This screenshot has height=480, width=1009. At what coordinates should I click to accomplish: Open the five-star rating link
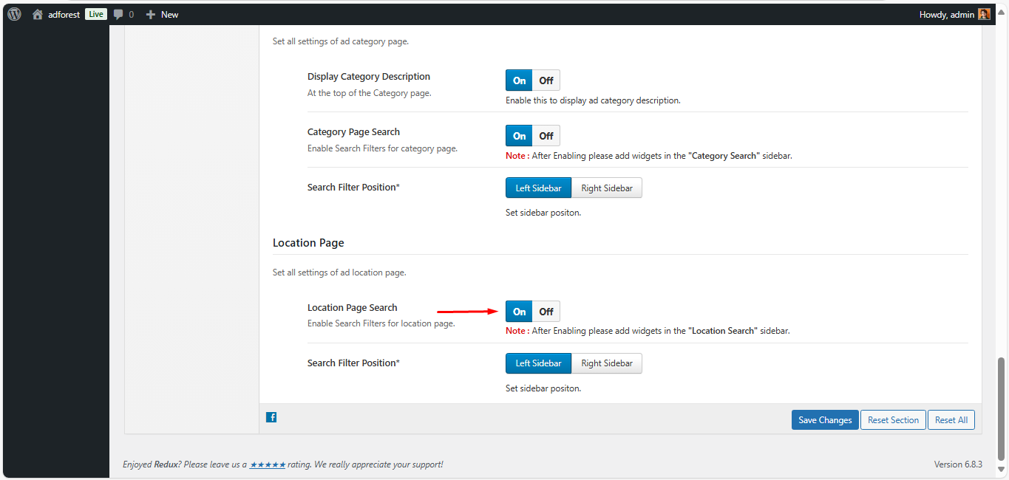(x=268, y=464)
